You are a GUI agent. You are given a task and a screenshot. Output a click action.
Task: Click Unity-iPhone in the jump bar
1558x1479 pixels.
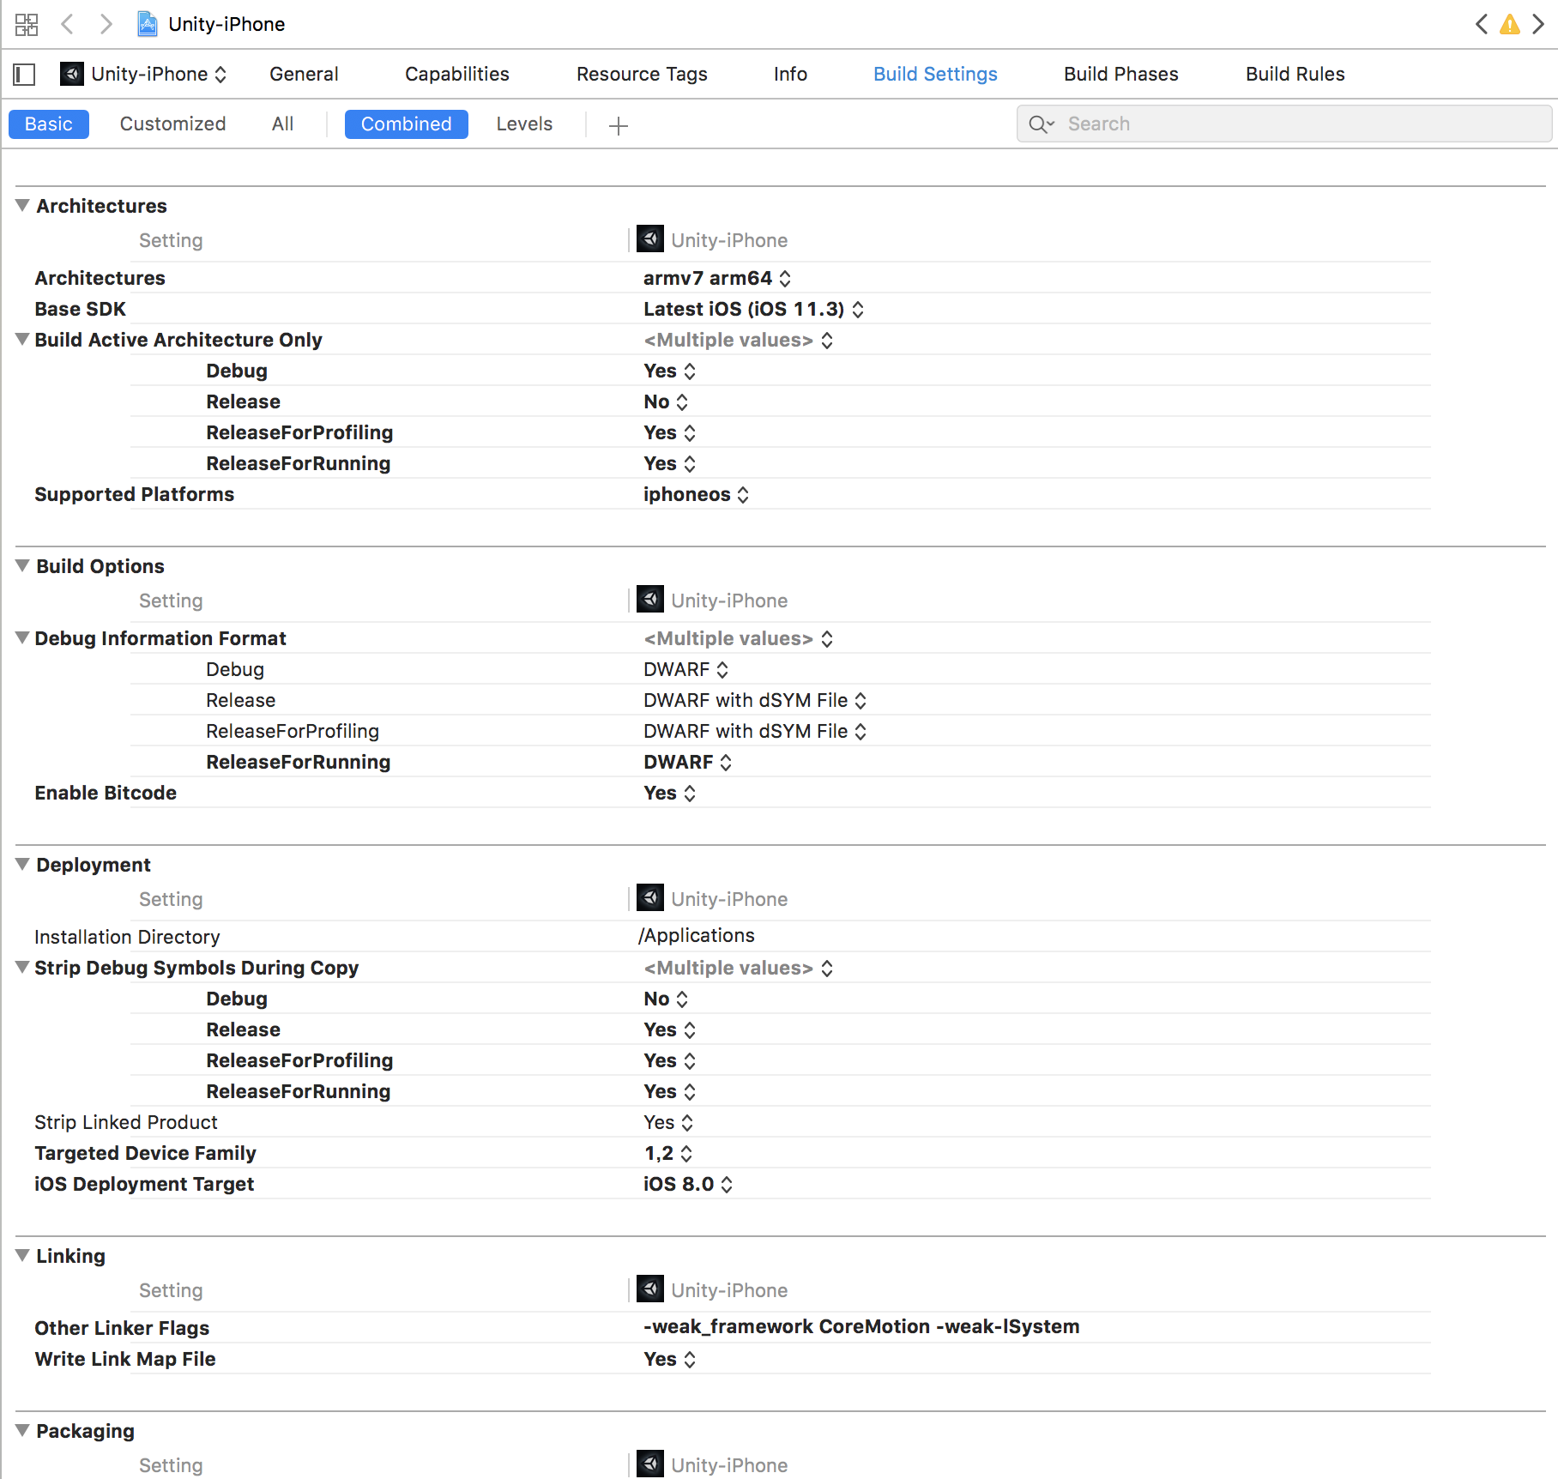[x=226, y=24]
